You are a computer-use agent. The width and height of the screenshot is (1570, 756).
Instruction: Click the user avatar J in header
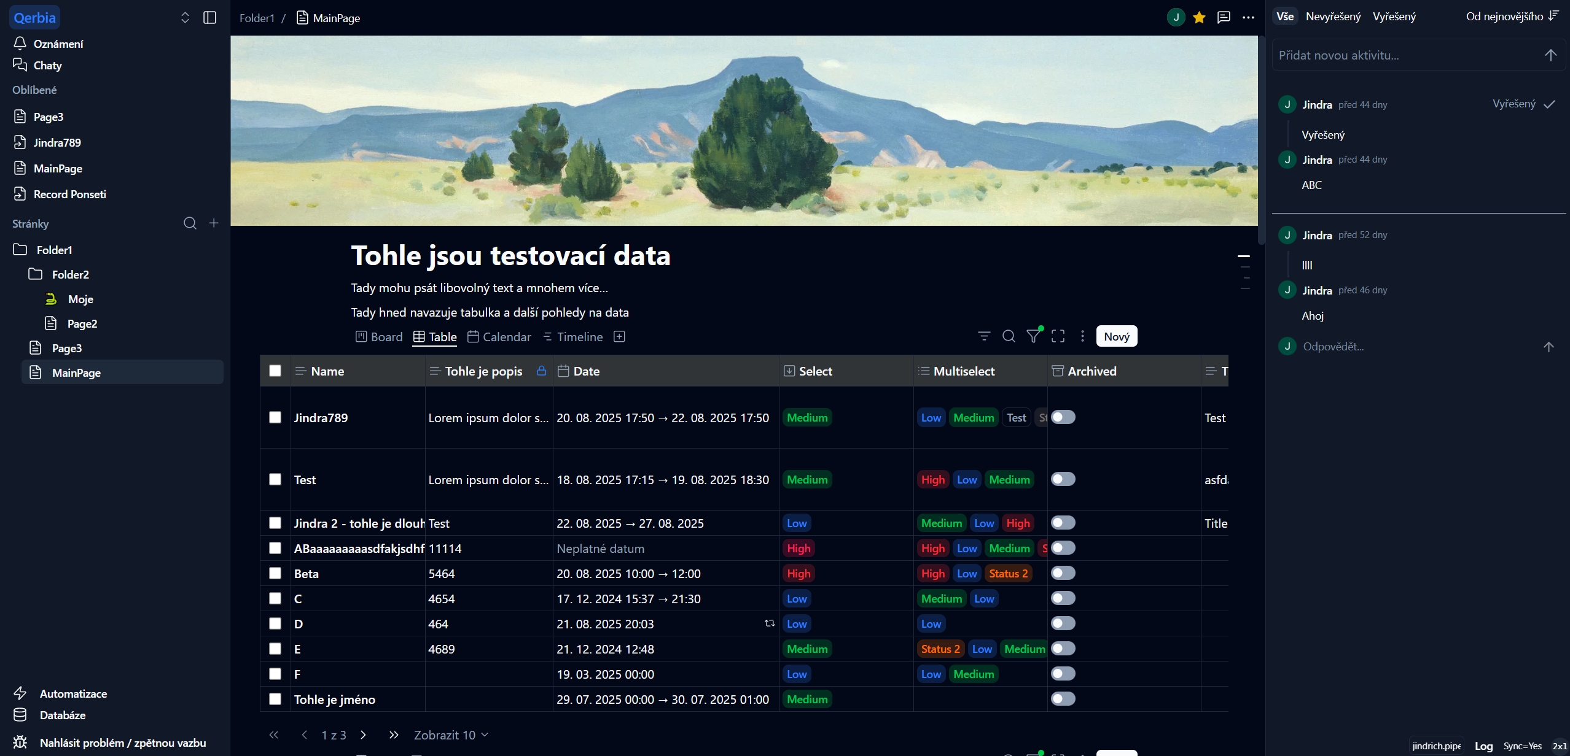coord(1176,18)
